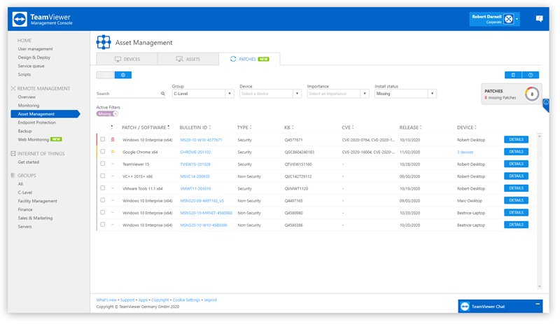Switch to the Assets tab
This screenshot has height=324, width=560.
click(188, 59)
